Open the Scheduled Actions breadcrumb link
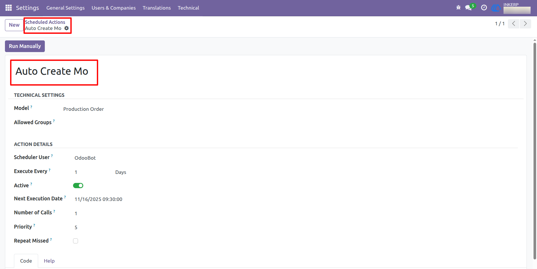The height and width of the screenshot is (269, 537). 45,22
